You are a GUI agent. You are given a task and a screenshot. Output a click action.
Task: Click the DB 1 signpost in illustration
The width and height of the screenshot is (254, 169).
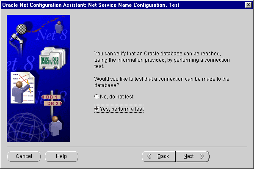pyautogui.click(x=51, y=97)
